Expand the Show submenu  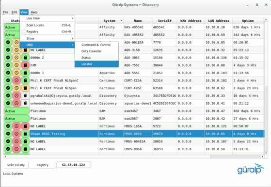tap(48, 38)
